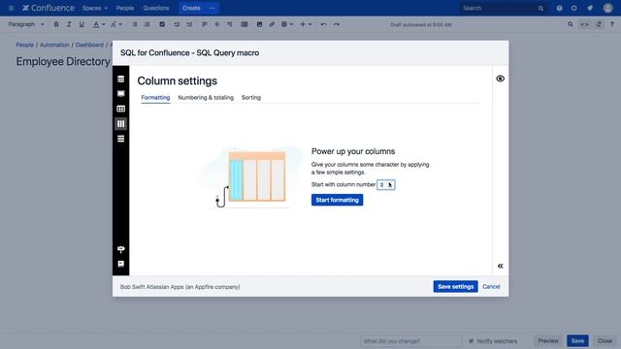Open the Spaces dropdown menu
The width and height of the screenshot is (621, 349).
pos(95,8)
